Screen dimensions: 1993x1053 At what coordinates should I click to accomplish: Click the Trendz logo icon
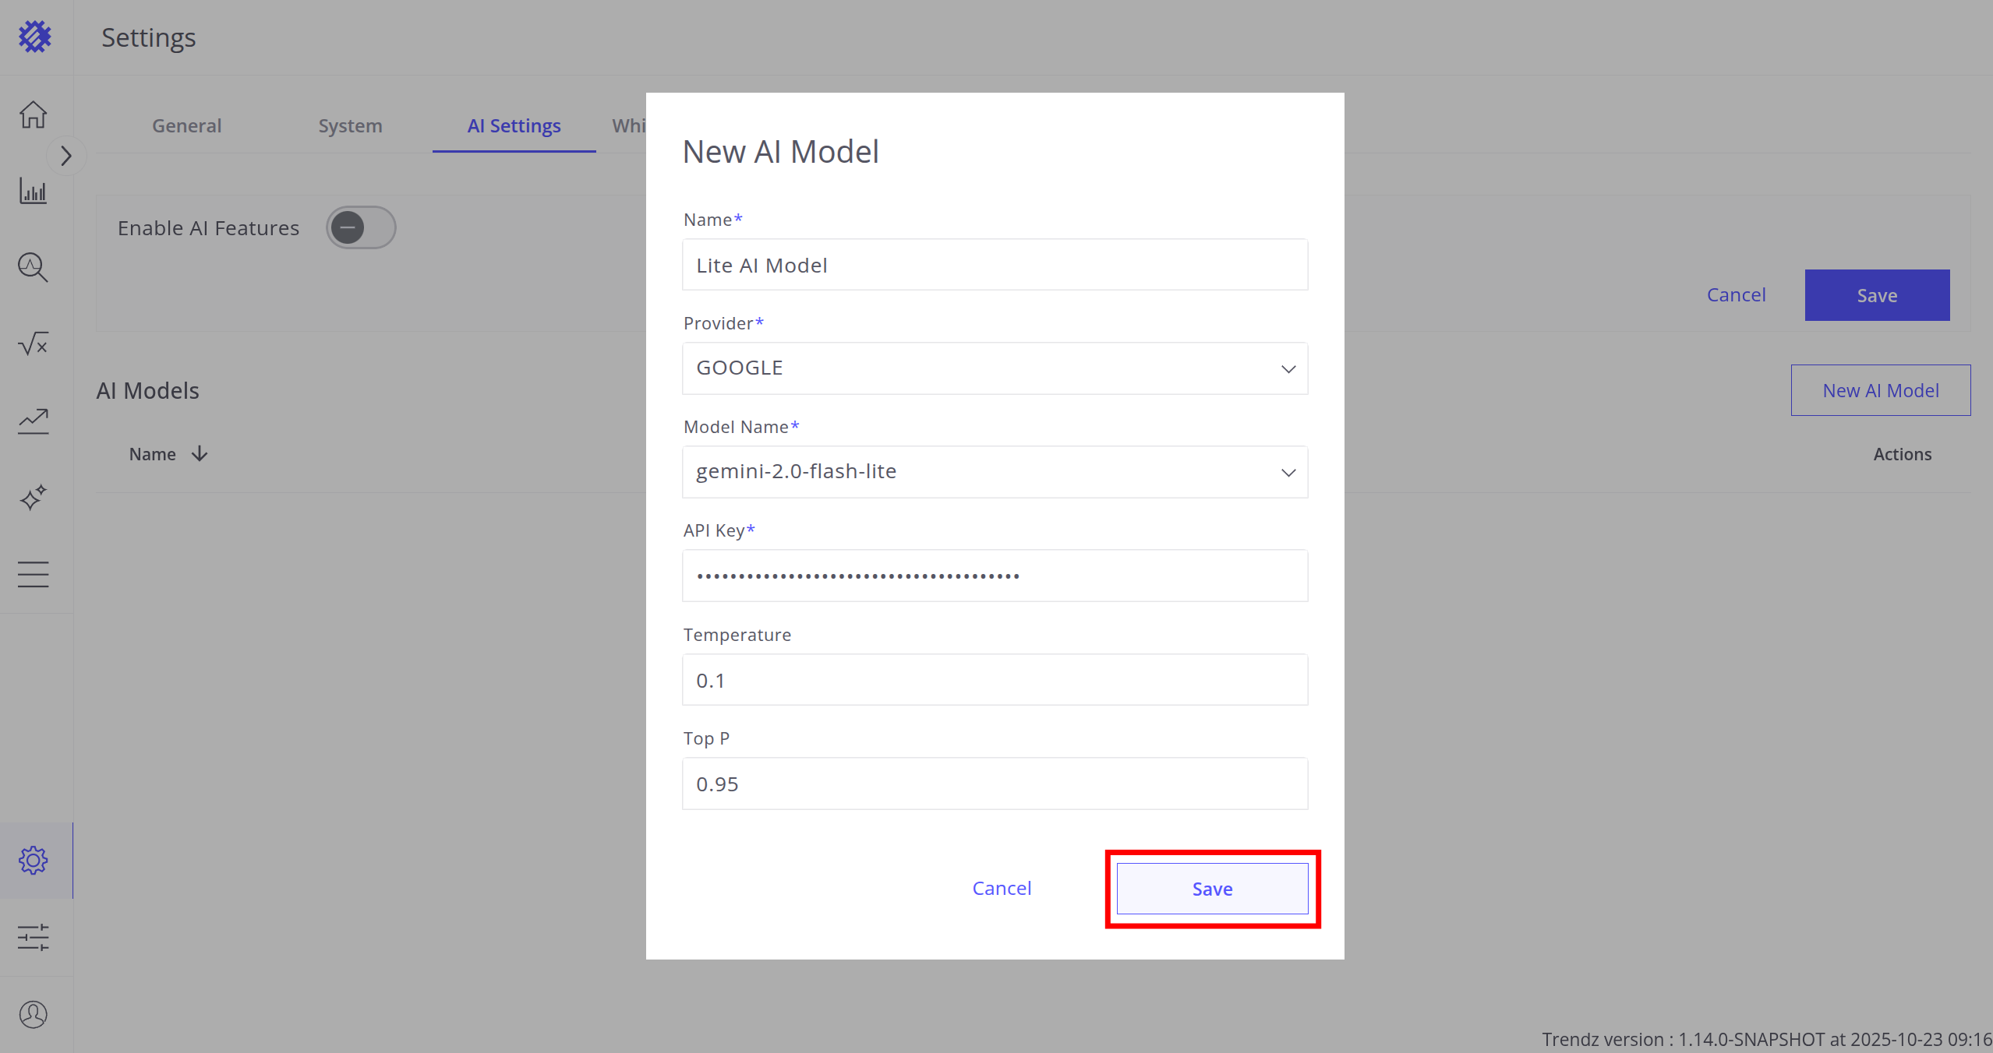[x=34, y=37]
